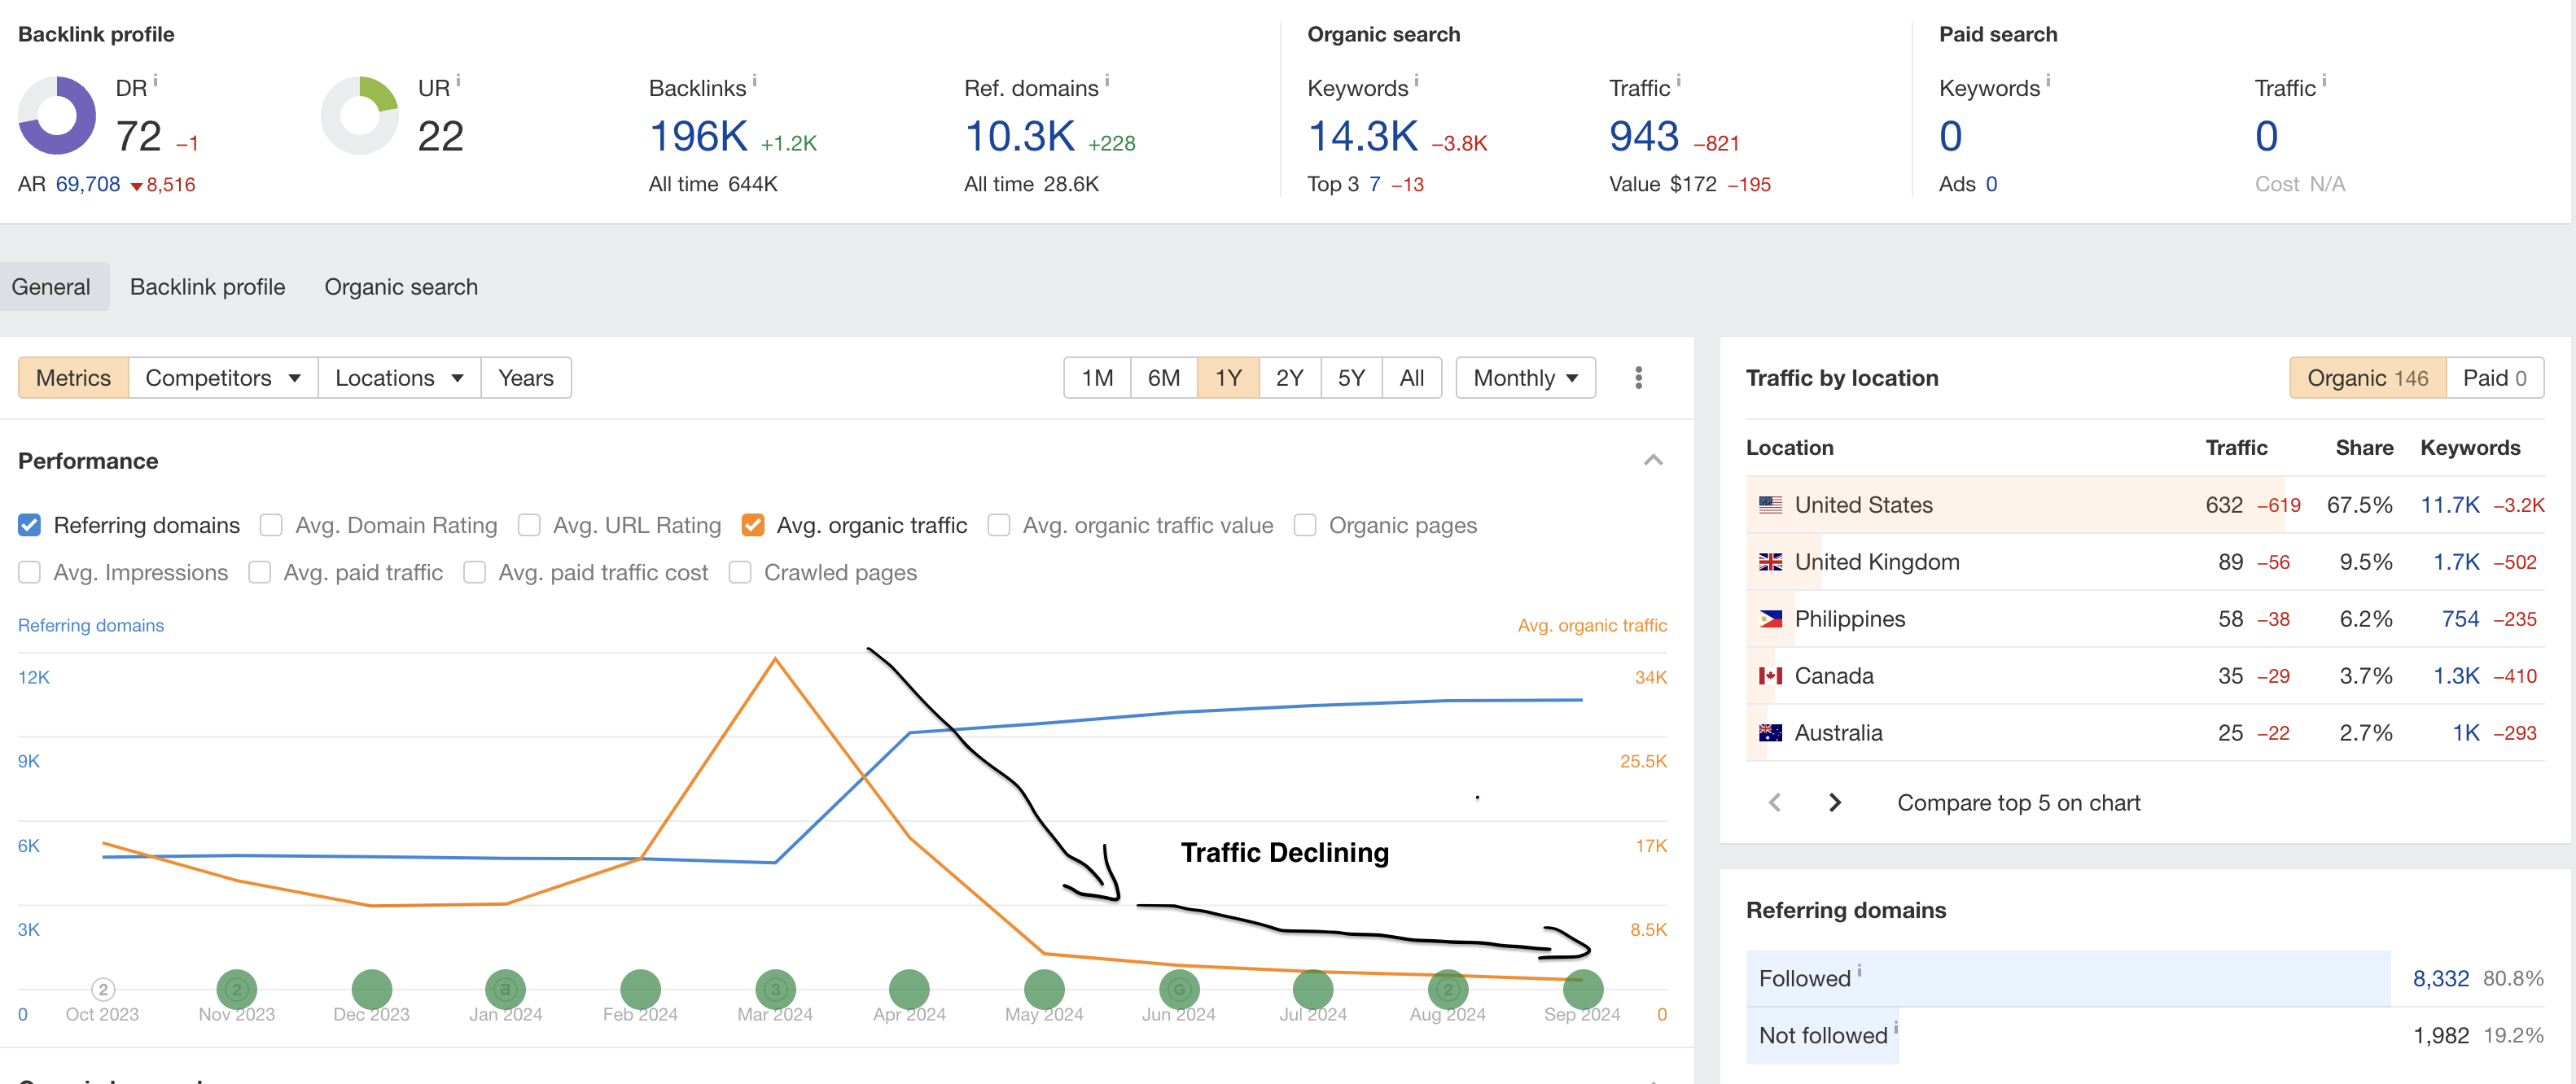Click the United States flag icon
2576x1084 pixels.
click(x=1770, y=505)
